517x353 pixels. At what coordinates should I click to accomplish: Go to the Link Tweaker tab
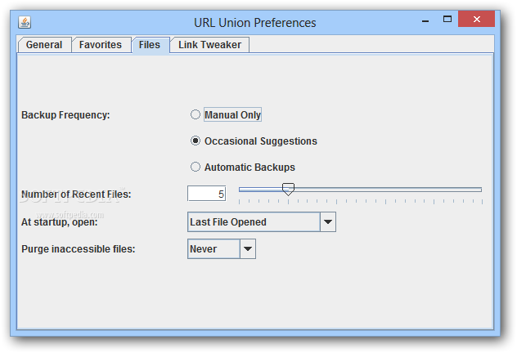(x=209, y=45)
